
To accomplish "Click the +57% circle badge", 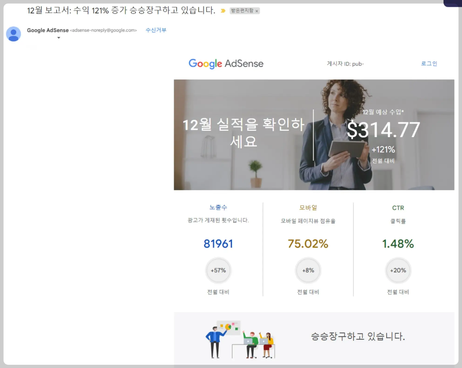I will pyautogui.click(x=219, y=270).
